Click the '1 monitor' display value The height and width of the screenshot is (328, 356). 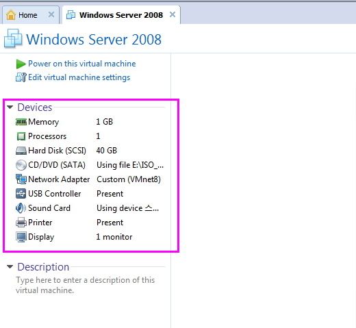[x=114, y=237]
